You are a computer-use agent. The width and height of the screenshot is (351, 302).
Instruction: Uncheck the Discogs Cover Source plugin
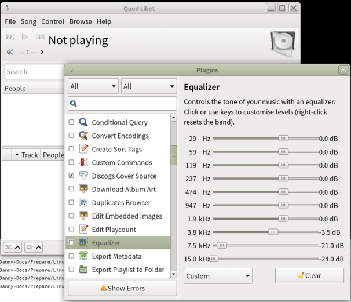coord(71,176)
